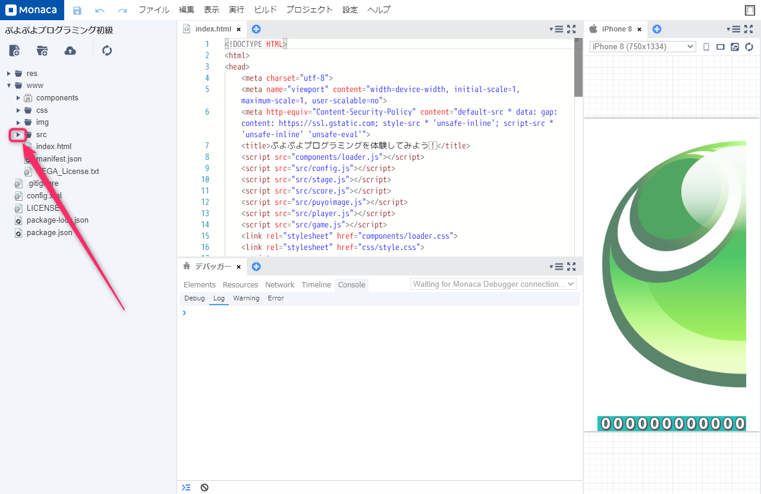This screenshot has height=494, width=761.
Task: Toggle the Debug console filter
Action: [x=194, y=298]
